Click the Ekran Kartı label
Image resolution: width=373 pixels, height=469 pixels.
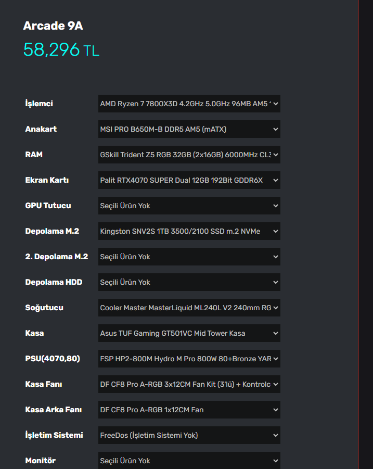(x=47, y=180)
